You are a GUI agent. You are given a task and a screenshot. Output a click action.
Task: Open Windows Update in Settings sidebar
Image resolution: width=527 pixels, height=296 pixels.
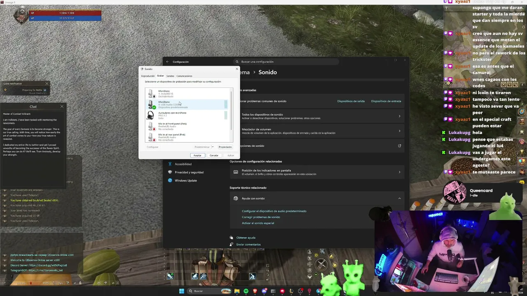tap(186, 180)
